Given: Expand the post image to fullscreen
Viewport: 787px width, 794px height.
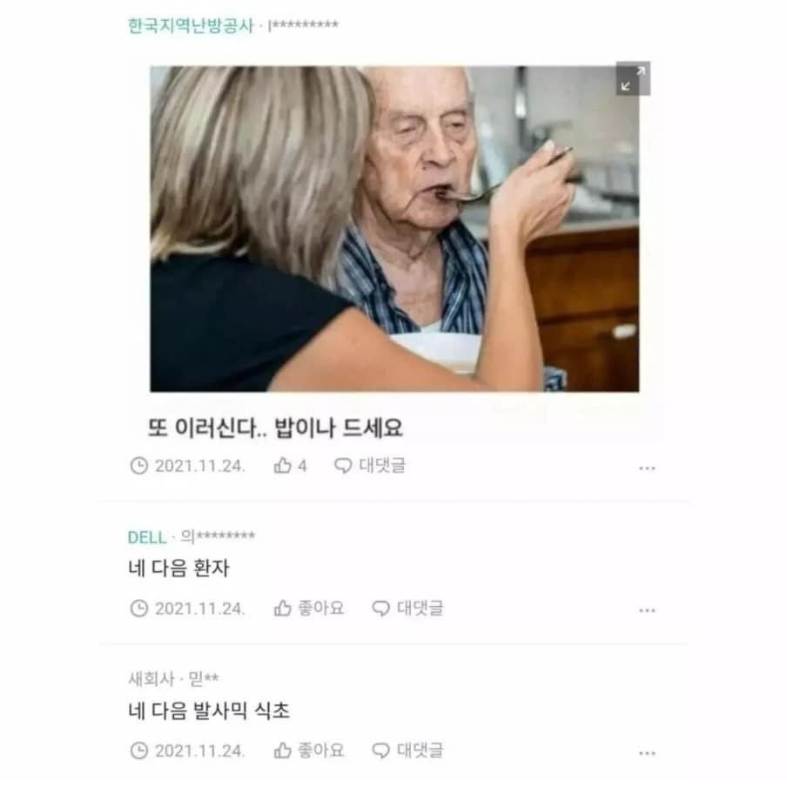Looking at the screenshot, I should 633,78.
